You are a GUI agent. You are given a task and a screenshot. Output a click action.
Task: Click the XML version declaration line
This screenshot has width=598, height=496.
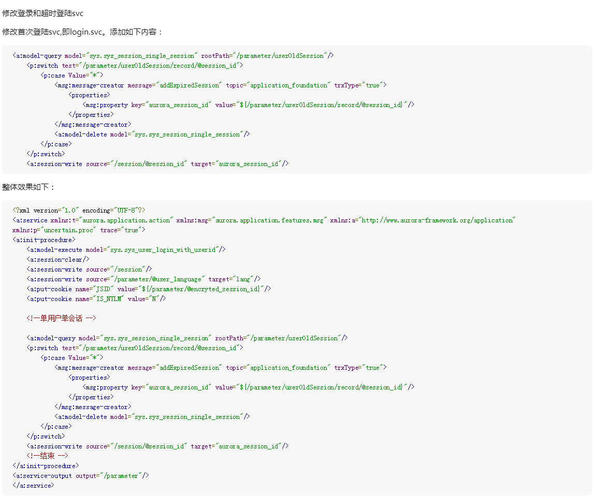(79, 211)
